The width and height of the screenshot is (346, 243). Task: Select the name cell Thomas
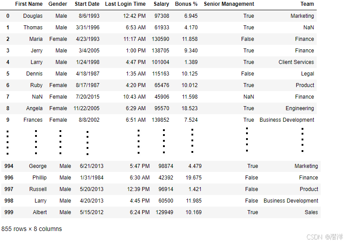(x=33, y=28)
